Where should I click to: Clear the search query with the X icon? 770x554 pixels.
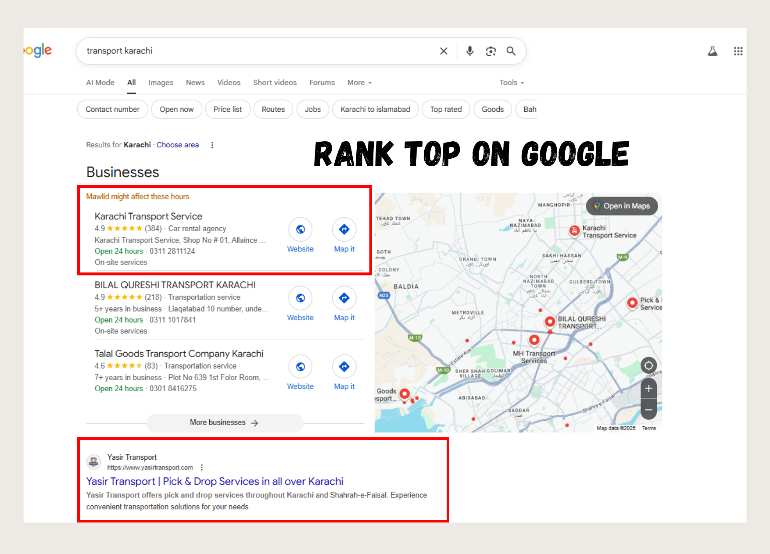click(x=443, y=51)
